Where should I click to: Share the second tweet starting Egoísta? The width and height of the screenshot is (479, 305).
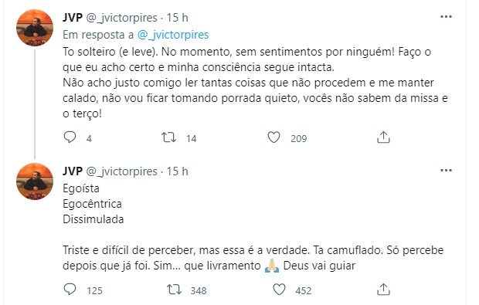point(383,289)
